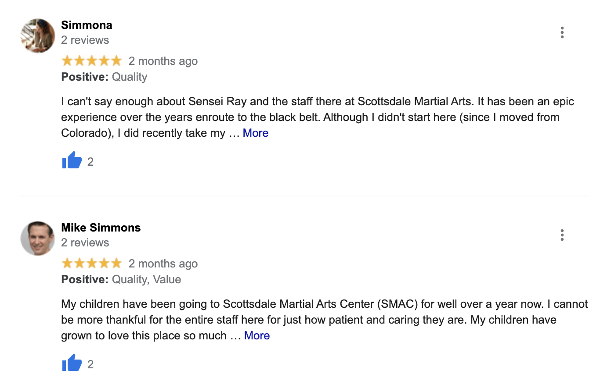The width and height of the screenshot is (600, 392).
Task: Click "2 months ago" on Mike Simmons' review
Action: (163, 264)
